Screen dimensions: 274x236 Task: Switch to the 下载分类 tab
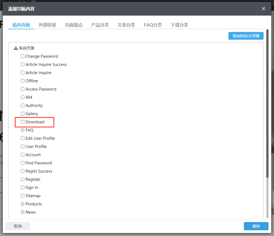[179, 25]
